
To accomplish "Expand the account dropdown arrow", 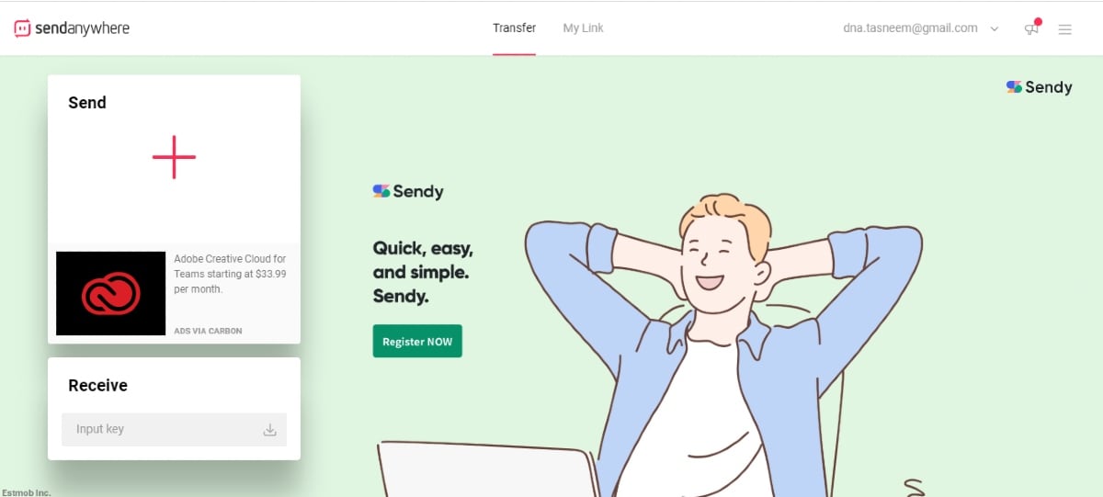I will 995,29.
